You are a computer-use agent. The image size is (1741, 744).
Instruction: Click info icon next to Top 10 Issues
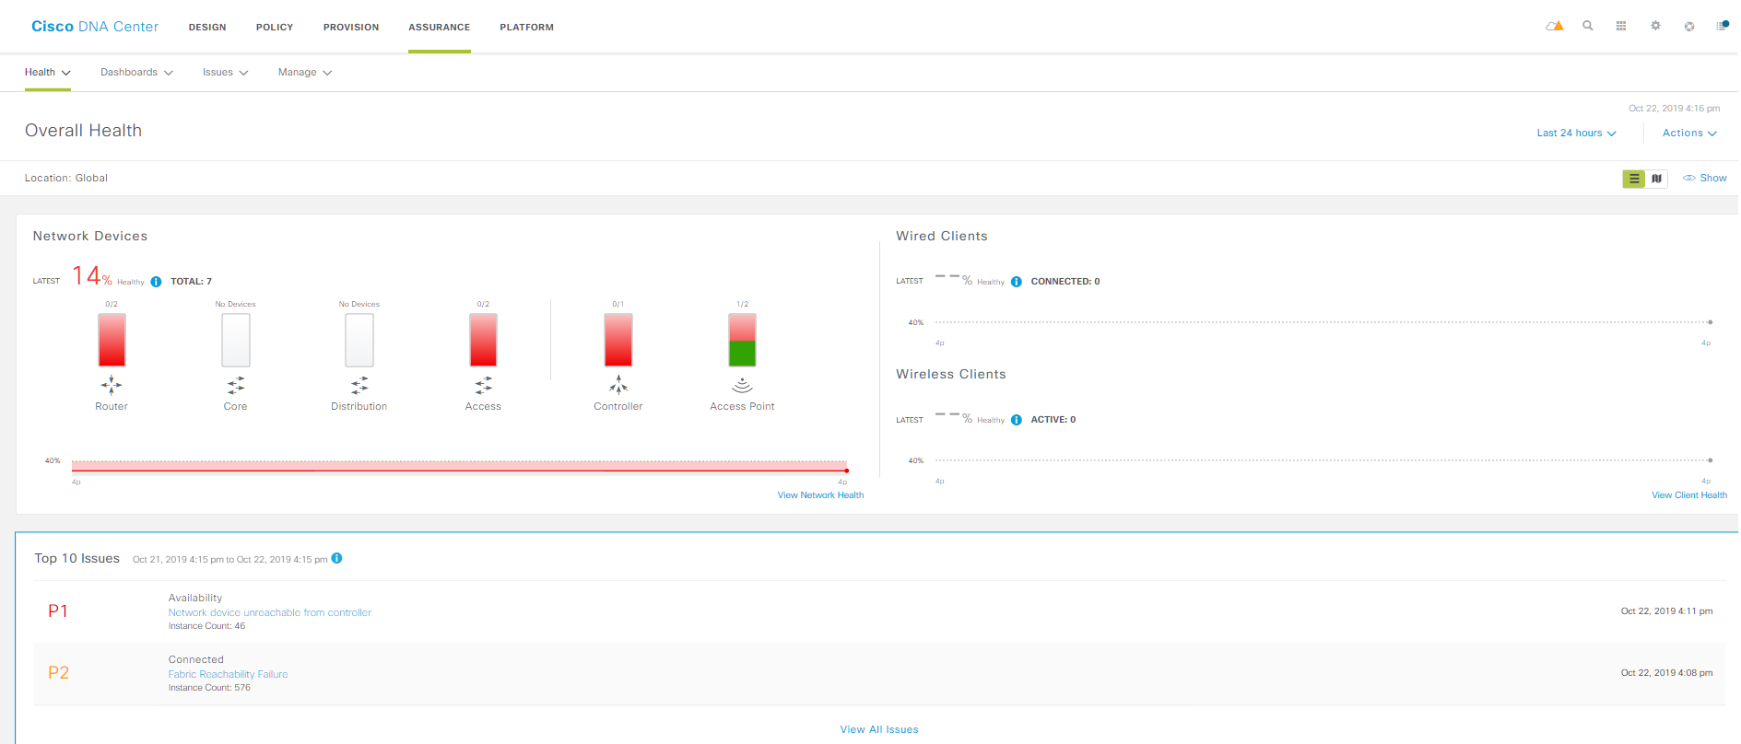337,558
